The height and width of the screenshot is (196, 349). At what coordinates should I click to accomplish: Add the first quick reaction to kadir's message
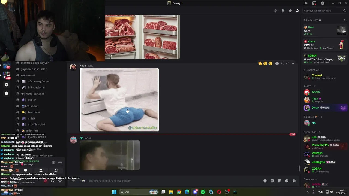[x=260, y=63]
